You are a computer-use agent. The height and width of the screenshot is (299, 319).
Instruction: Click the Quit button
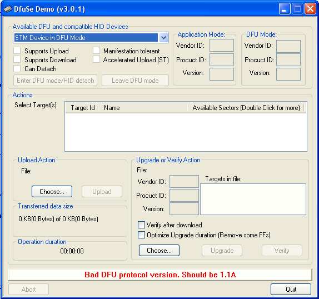[291, 289]
